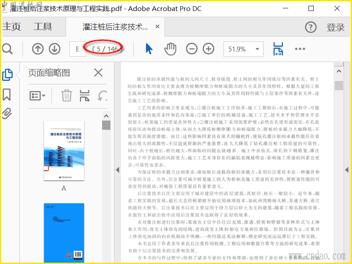Open the more tools ellipsis menu
This screenshot has width=352, height=264.
(300, 49)
